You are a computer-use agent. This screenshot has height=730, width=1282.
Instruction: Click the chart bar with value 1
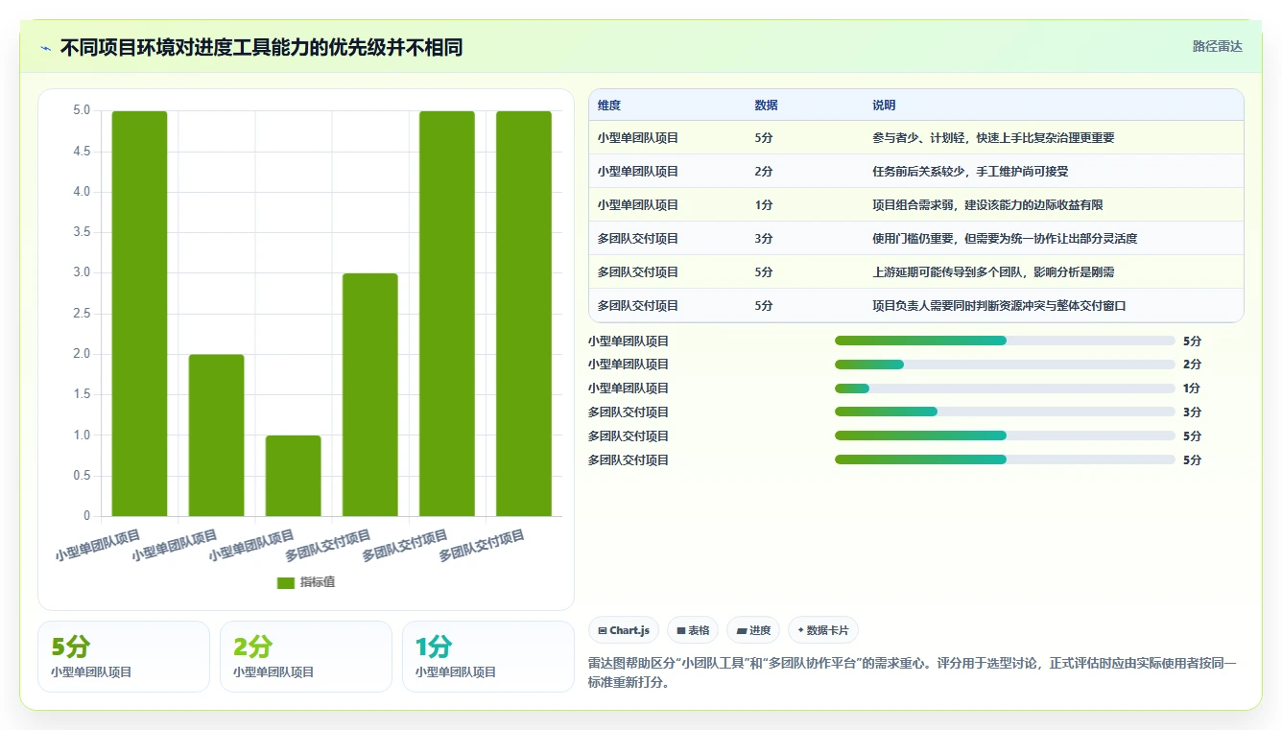(294, 476)
